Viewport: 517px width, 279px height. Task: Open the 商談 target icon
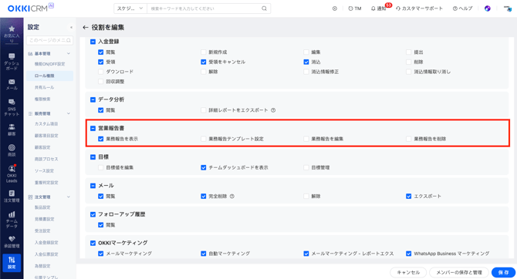click(12, 147)
